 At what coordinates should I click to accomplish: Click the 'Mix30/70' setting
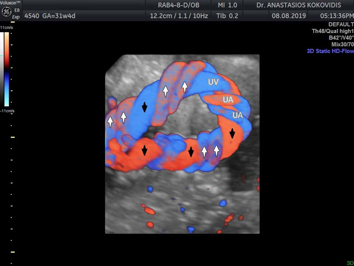(343, 44)
